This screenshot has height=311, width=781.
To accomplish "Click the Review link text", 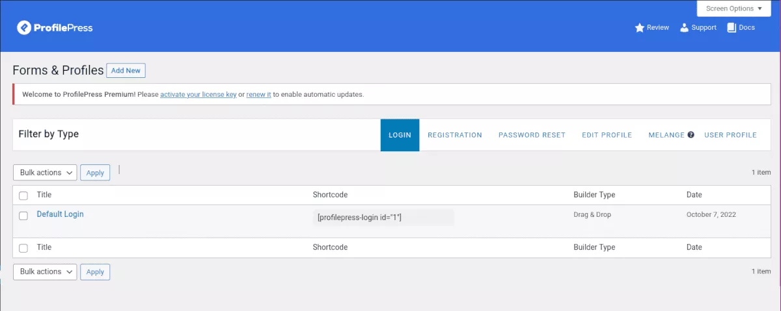I will point(658,28).
